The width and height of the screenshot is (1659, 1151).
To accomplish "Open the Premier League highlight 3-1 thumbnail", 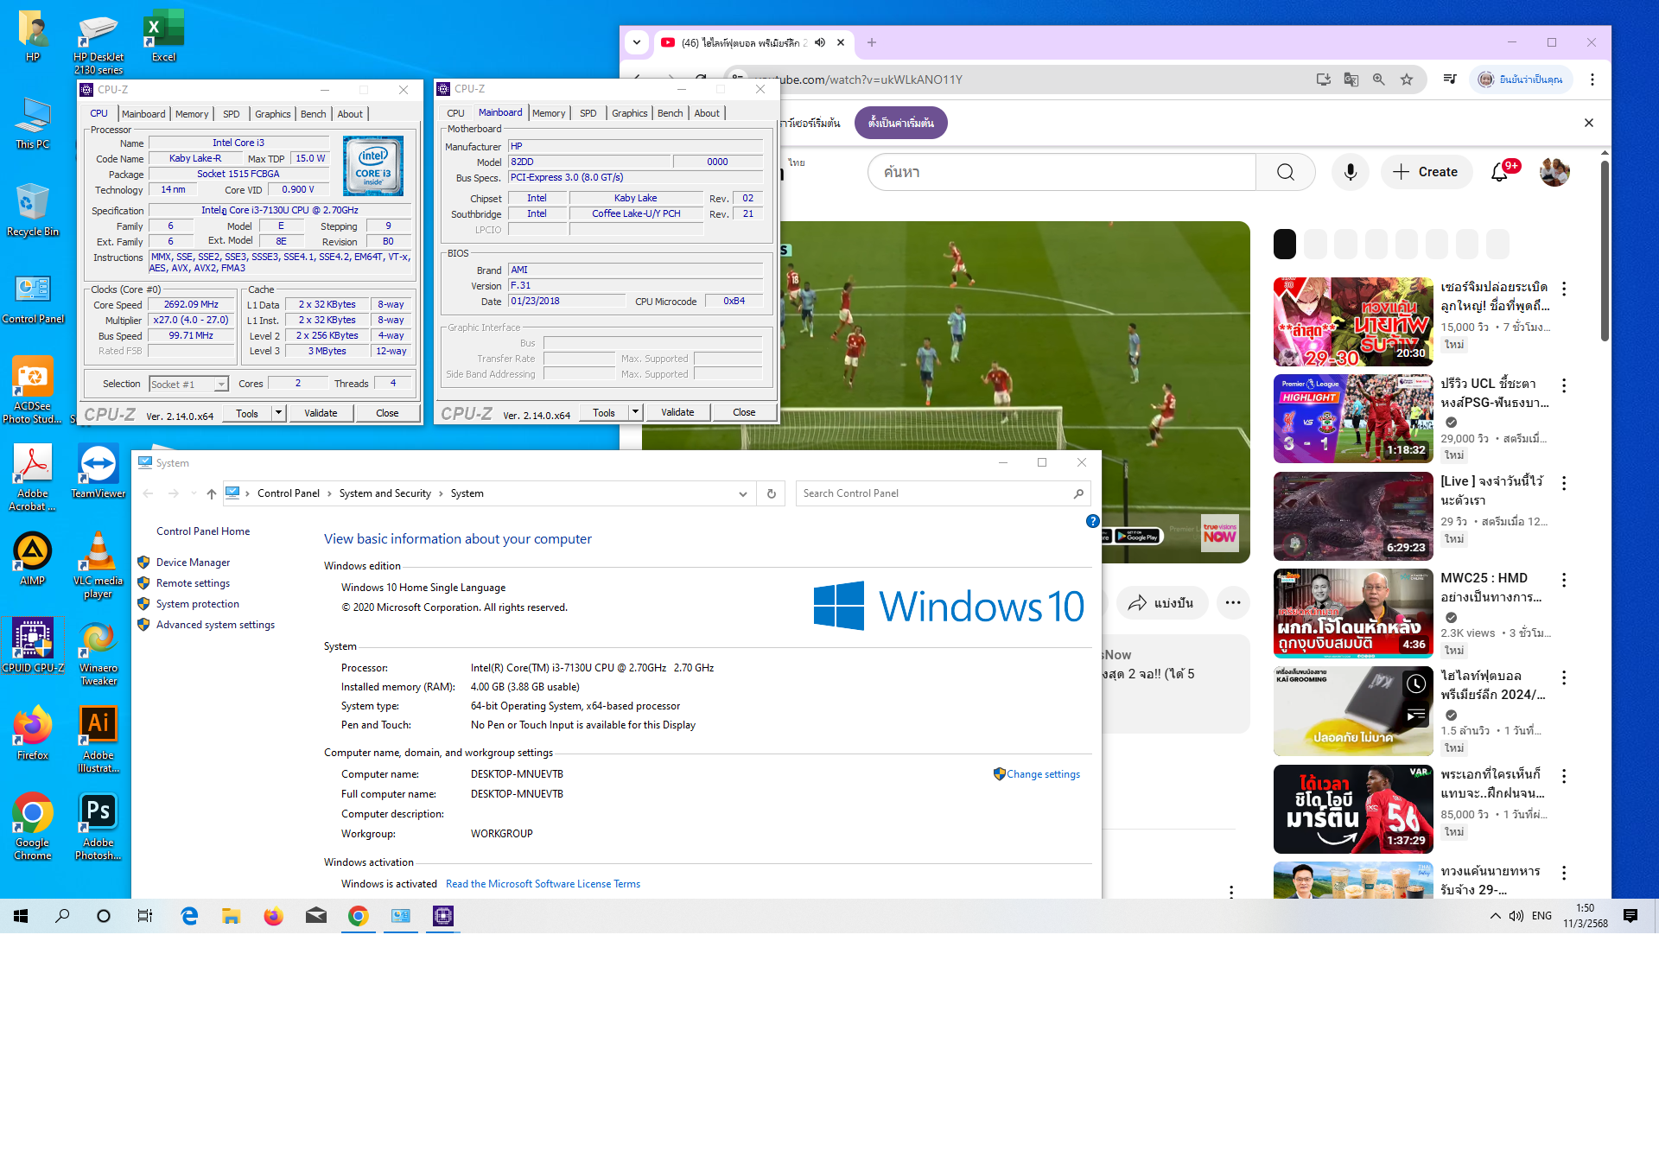I will (1353, 419).
